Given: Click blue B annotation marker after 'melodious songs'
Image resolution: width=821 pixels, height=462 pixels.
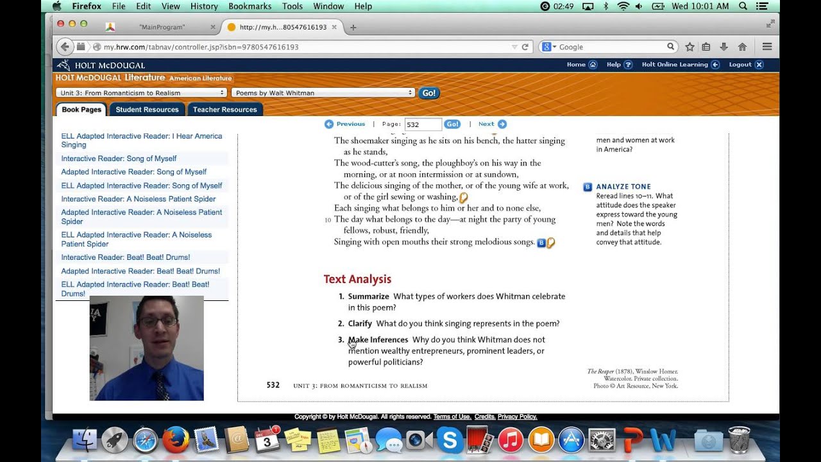Looking at the screenshot, I should (541, 243).
